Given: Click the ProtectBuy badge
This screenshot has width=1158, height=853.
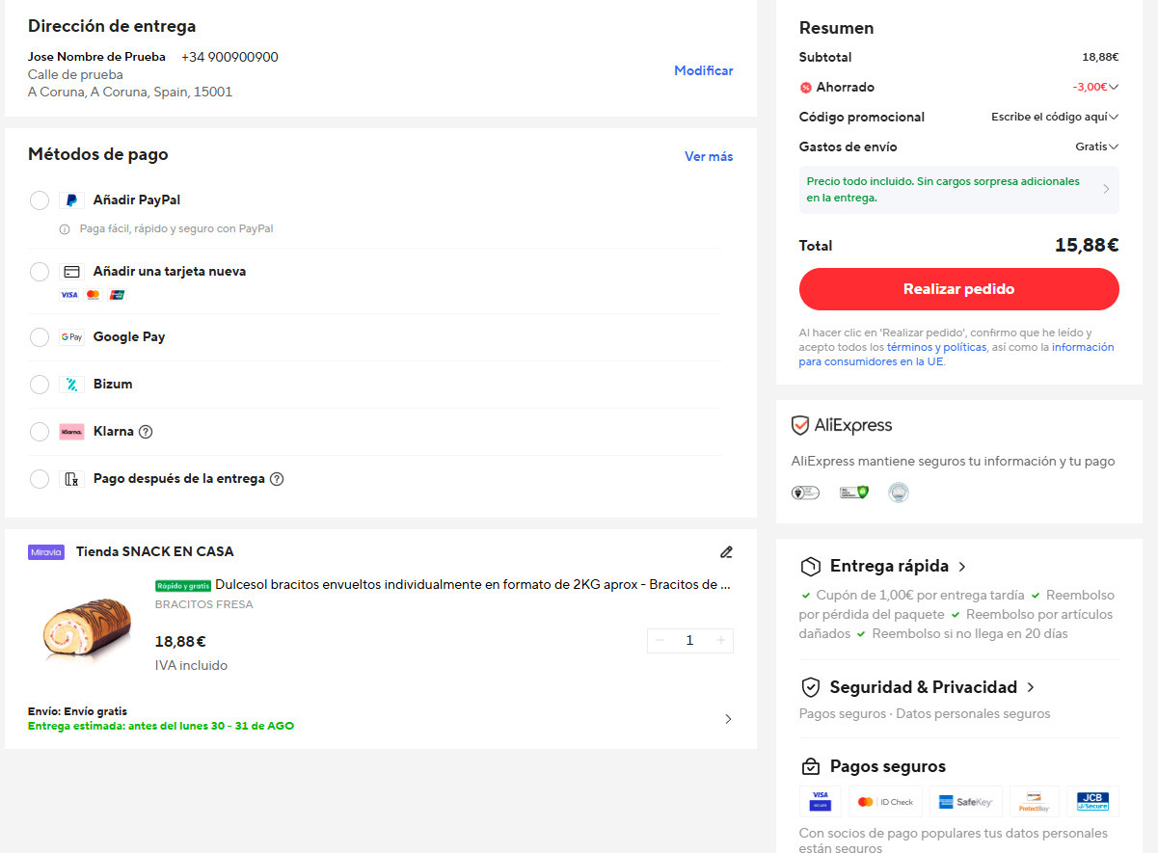Looking at the screenshot, I should click(x=1035, y=802).
